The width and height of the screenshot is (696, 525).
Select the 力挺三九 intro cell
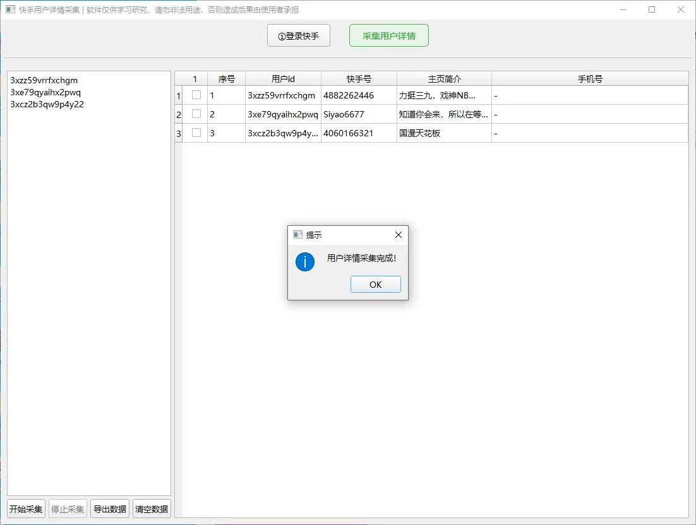click(x=445, y=95)
